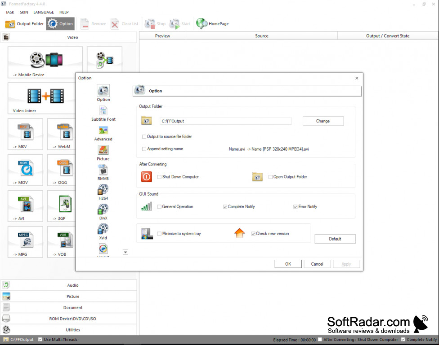
Task: Confirm settings with OK button
Action: [288, 264]
